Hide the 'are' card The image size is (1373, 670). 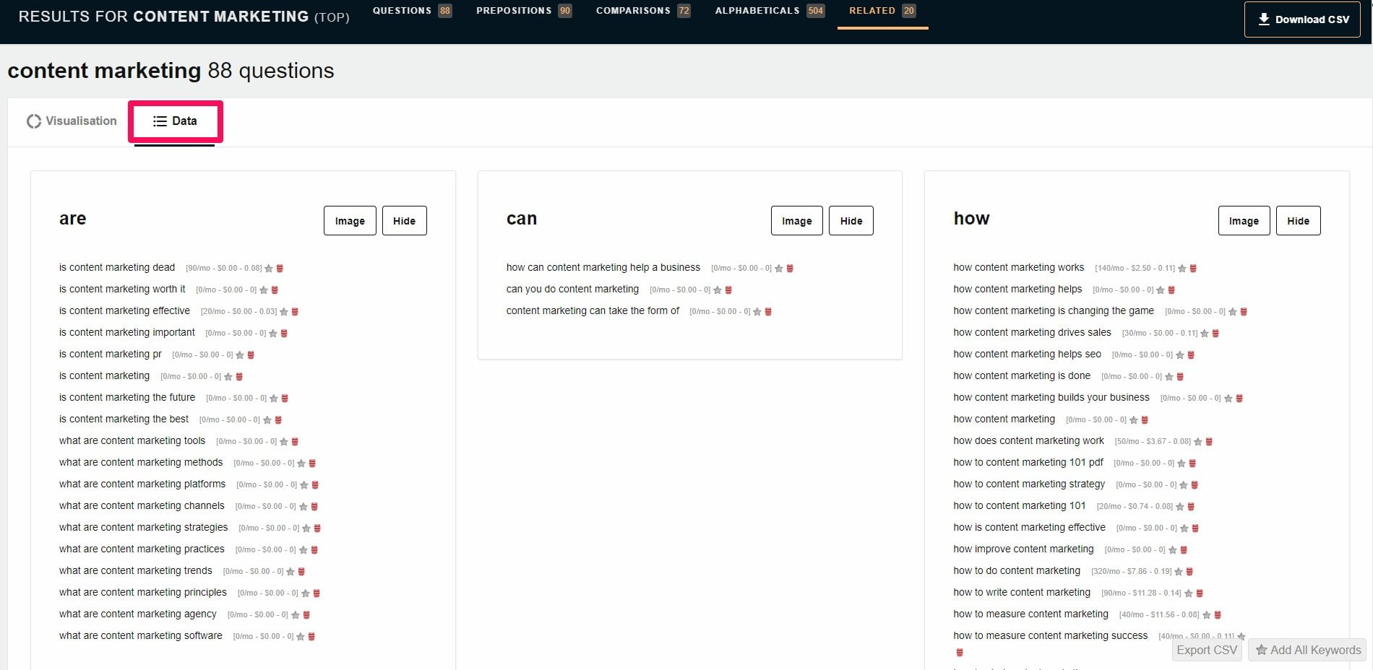click(x=404, y=221)
